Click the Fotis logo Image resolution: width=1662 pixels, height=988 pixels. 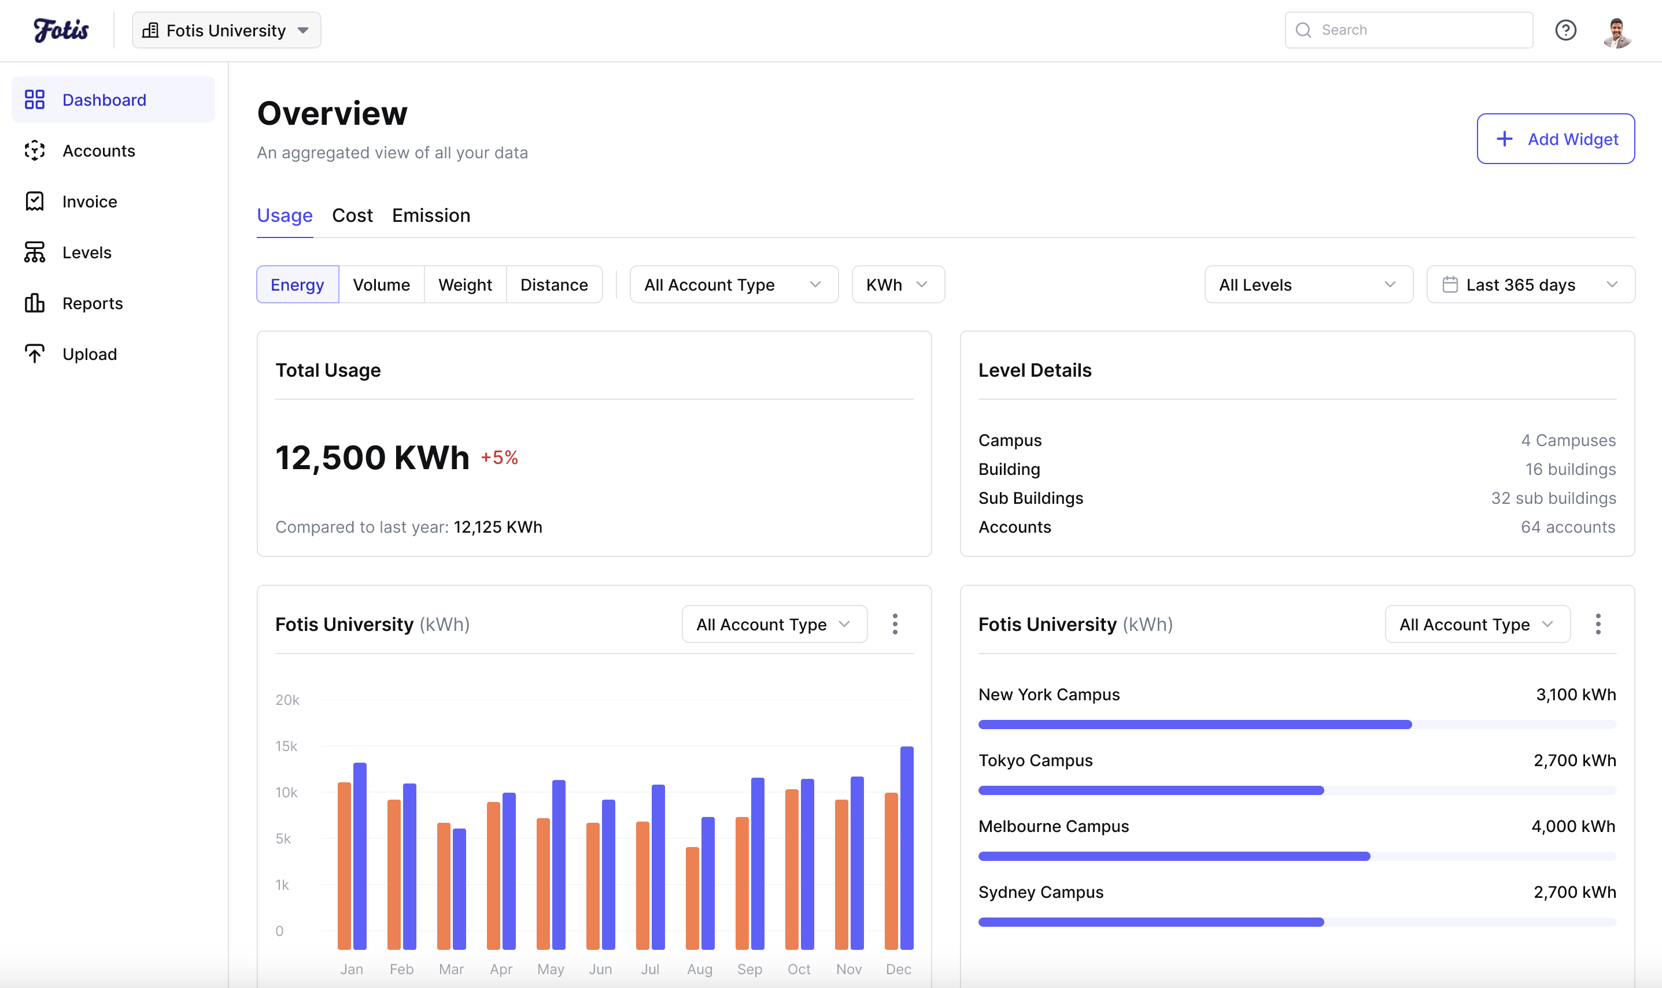click(x=61, y=29)
